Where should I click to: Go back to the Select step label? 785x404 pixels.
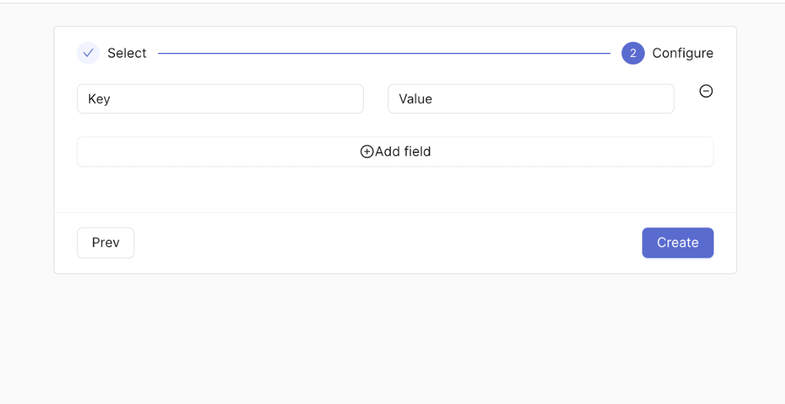(127, 53)
